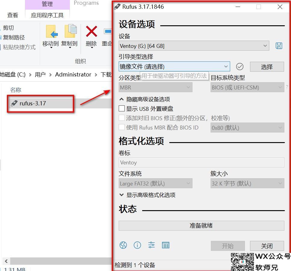Show the Rufus log icon
This screenshot has height=271, width=291.
coord(166,245)
